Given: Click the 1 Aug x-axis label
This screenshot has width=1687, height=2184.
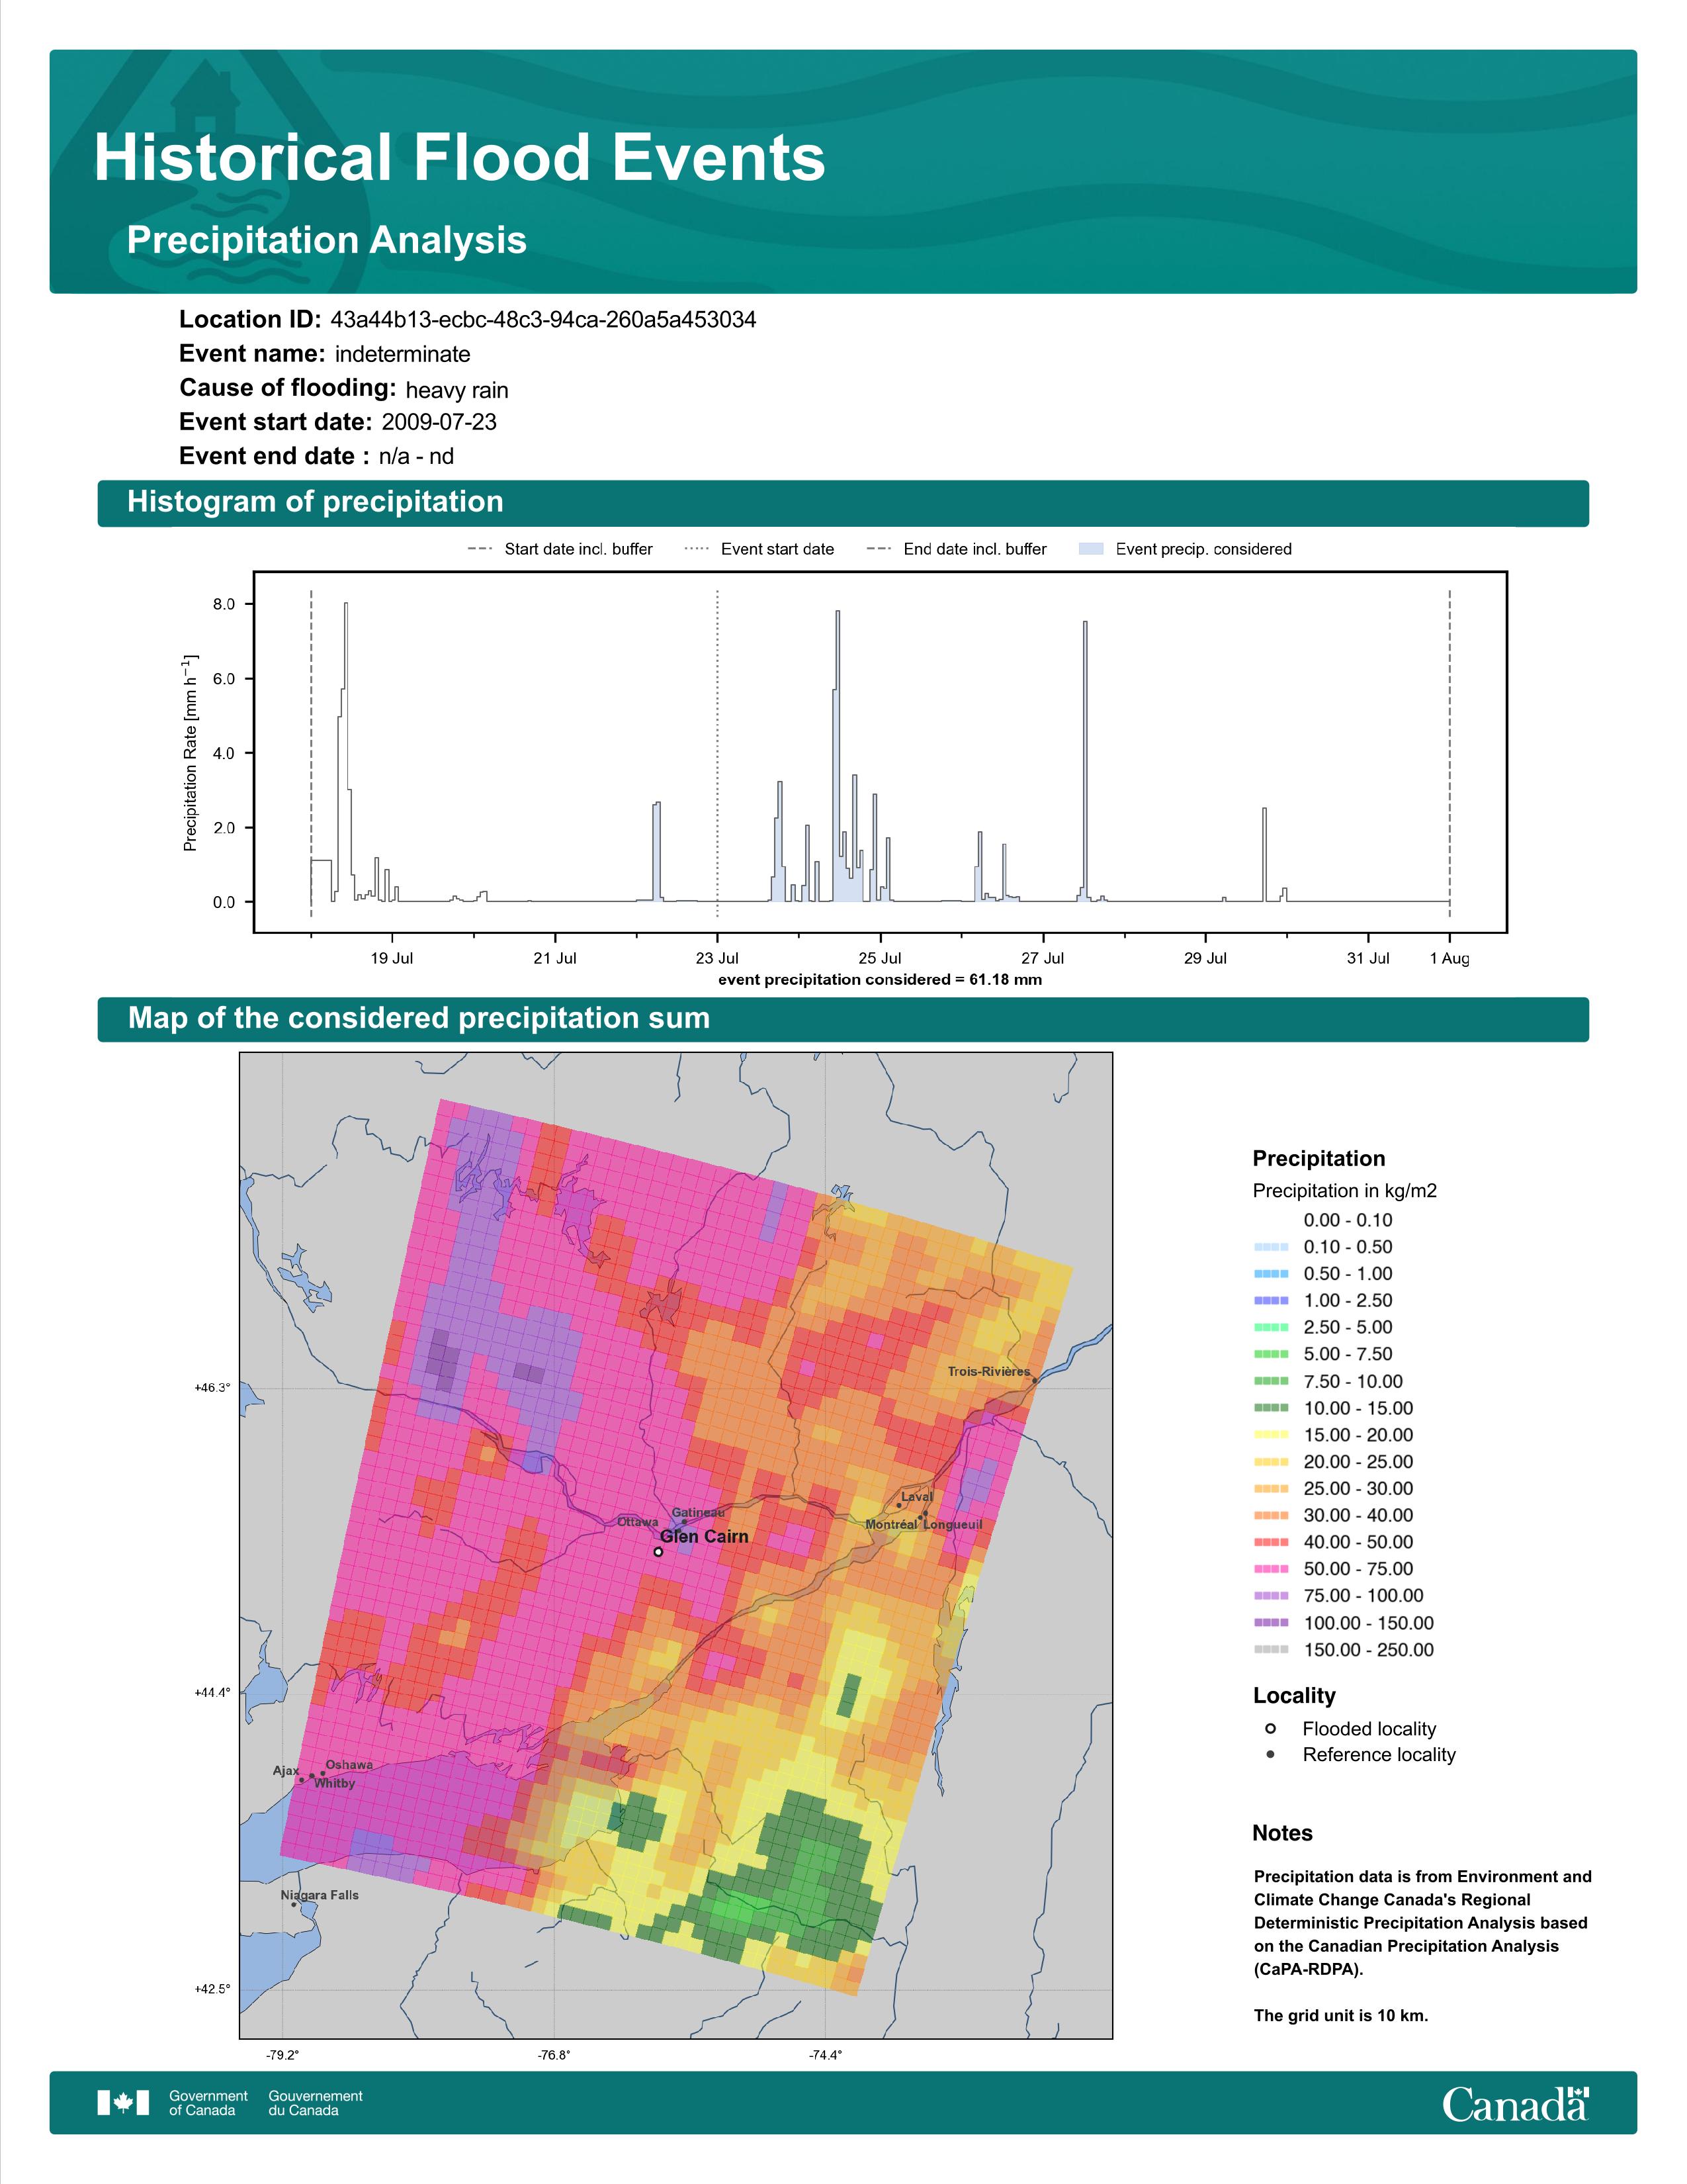Looking at the screenshot, I should pos(1449,958).
